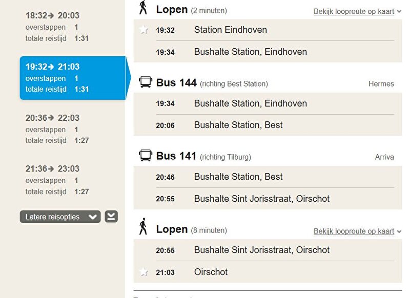Select the 18:32 to 20:03 trip option
Image resolution: width=410 pixels, height=298 pixels.
click(x=57, y=27)
